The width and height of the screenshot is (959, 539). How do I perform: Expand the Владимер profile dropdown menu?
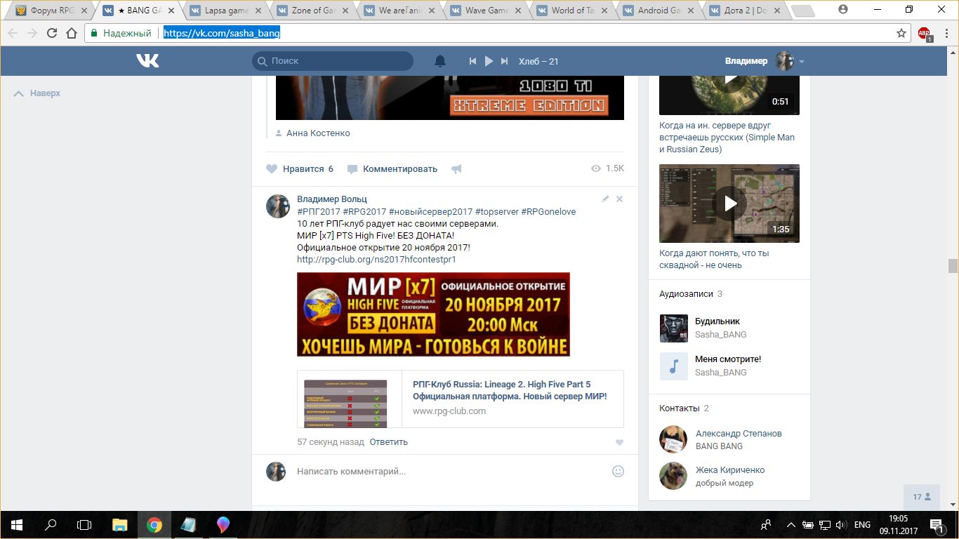801,62
